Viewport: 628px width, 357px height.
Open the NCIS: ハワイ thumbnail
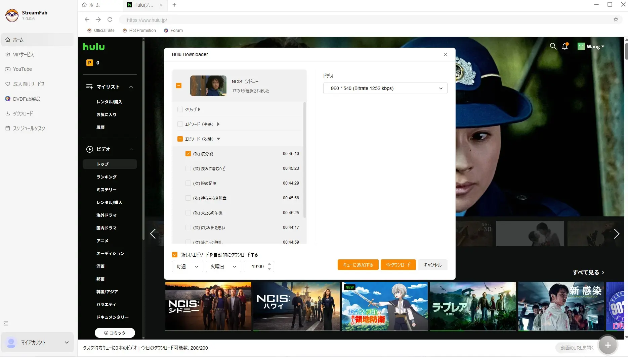pos(296,306)
